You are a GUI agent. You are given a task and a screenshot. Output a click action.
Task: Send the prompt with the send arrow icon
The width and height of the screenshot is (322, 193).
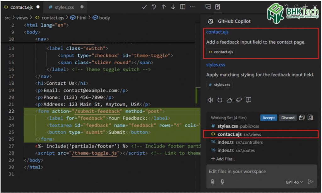click(311, 182)
